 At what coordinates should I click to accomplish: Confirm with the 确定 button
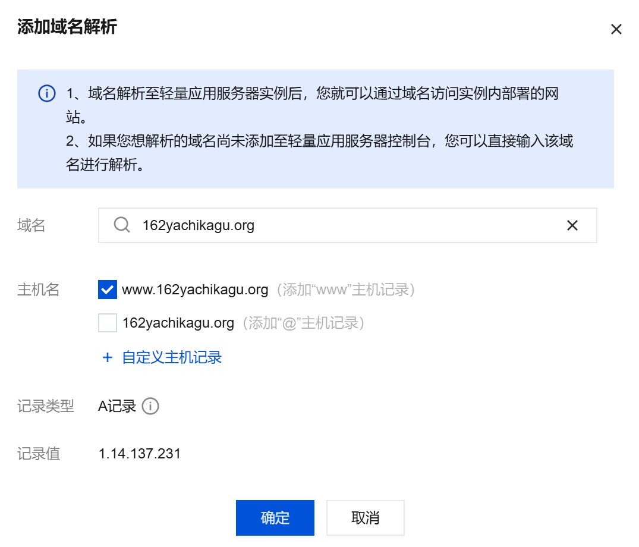point(275,518)
